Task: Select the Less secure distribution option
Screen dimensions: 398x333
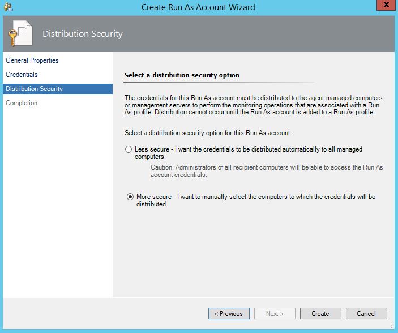Action: click(x=129, y=150)
